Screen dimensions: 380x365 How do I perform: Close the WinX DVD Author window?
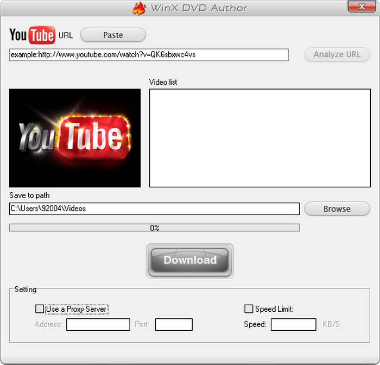(x=362, y=7)
